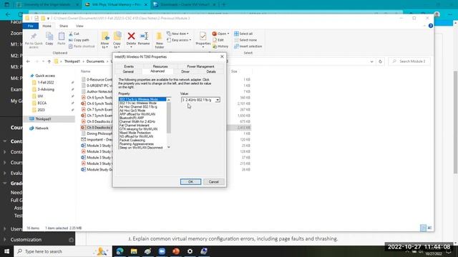Switch to the General tab
The height and width of the screenshot is (257, 458).
(128, 71)
